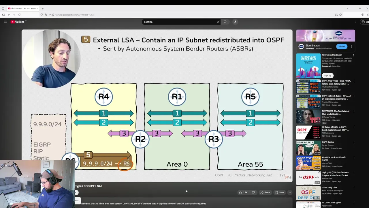Click the 'Se mer' ad button

[342, 47]
